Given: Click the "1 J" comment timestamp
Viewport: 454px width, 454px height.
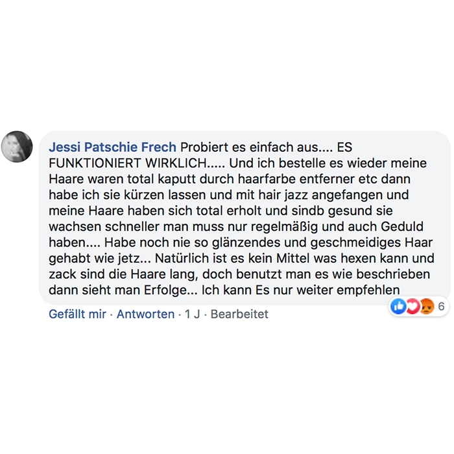Looking at the screenshot, I should click(192, 314).
